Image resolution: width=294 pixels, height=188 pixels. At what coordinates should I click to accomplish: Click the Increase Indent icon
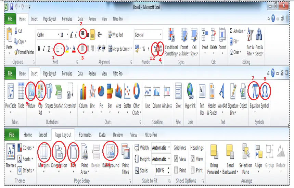point(104,49)
